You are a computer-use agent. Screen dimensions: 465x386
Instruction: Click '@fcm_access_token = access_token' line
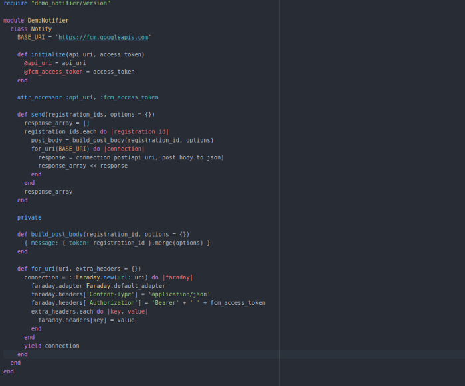79,72
